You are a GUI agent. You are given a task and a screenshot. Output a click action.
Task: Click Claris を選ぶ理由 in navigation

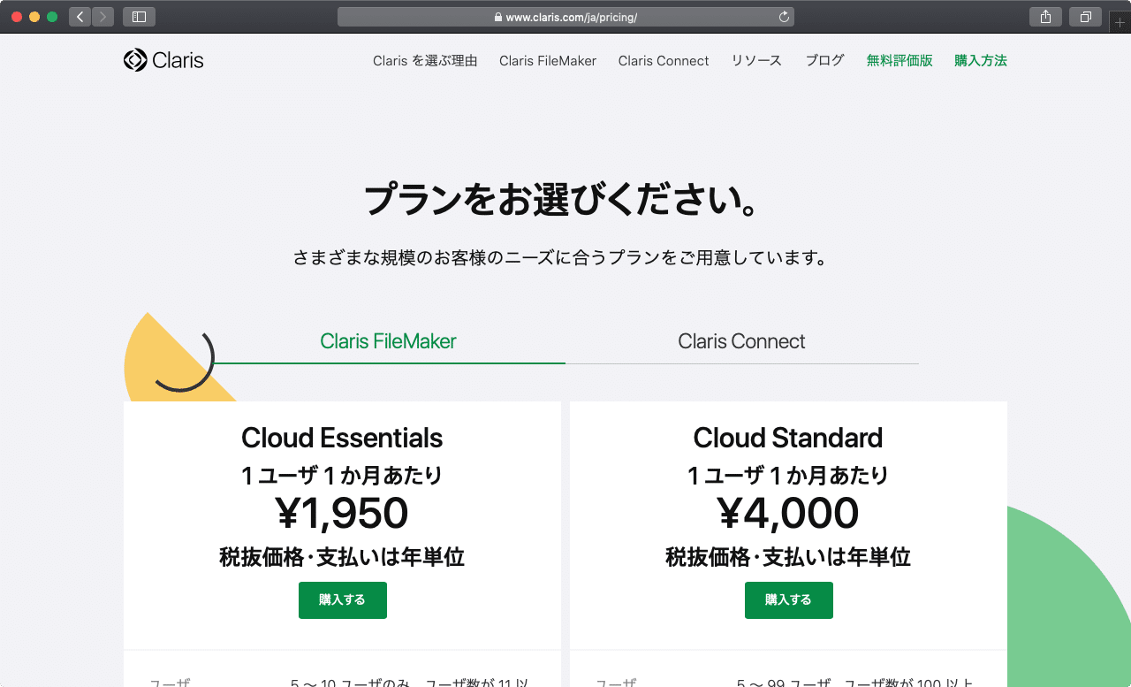(x=425, y=60)
